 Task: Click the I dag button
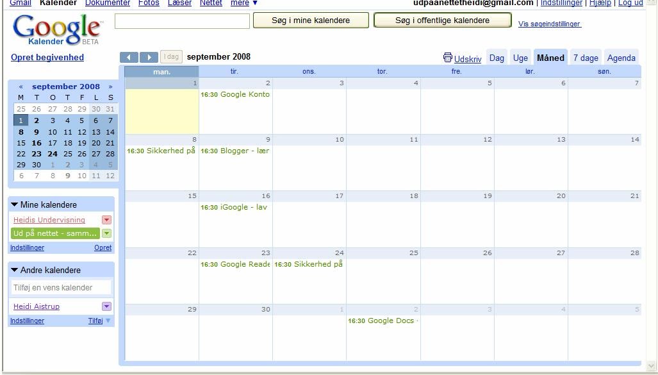(171, 57)
